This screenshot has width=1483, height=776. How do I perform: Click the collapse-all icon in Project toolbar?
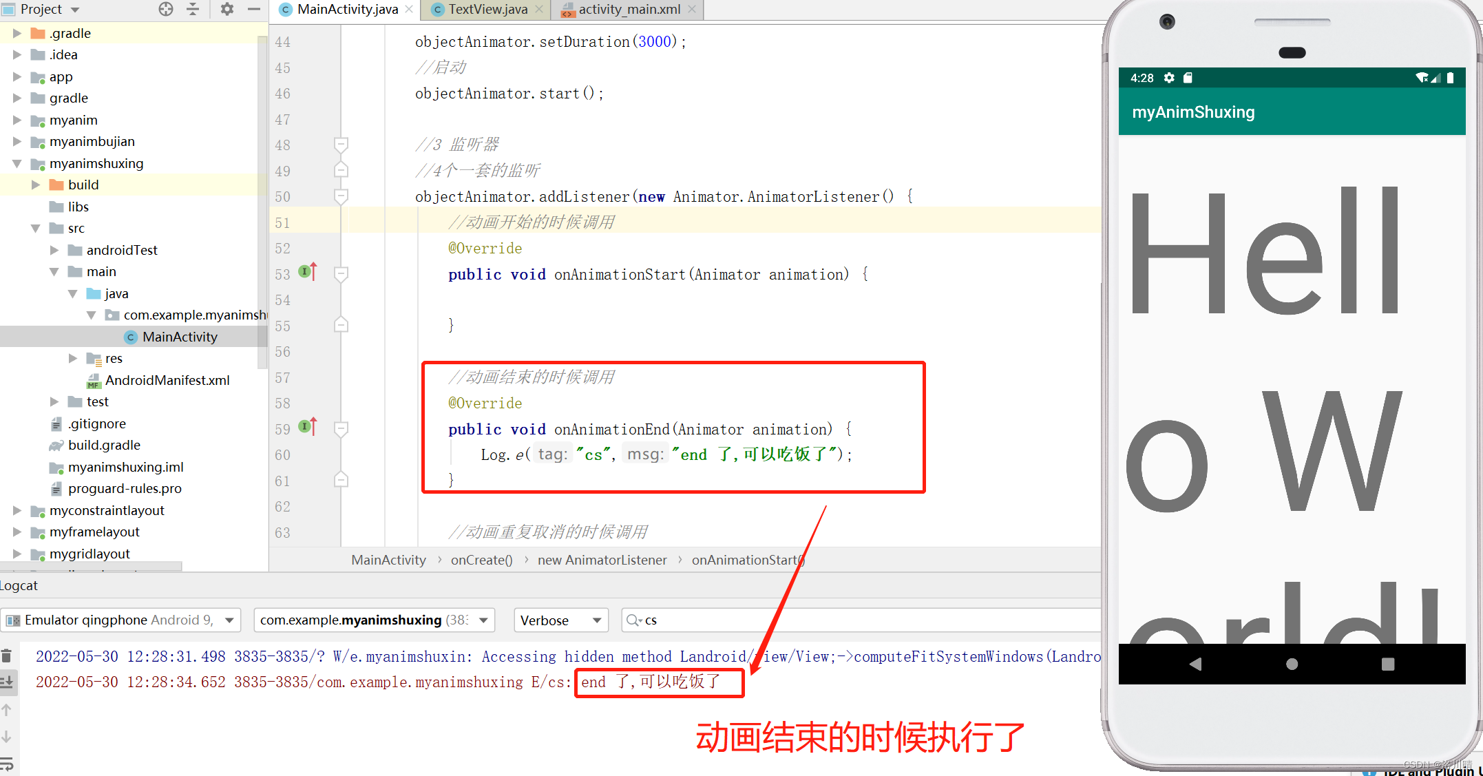click(x=193, y=10)
